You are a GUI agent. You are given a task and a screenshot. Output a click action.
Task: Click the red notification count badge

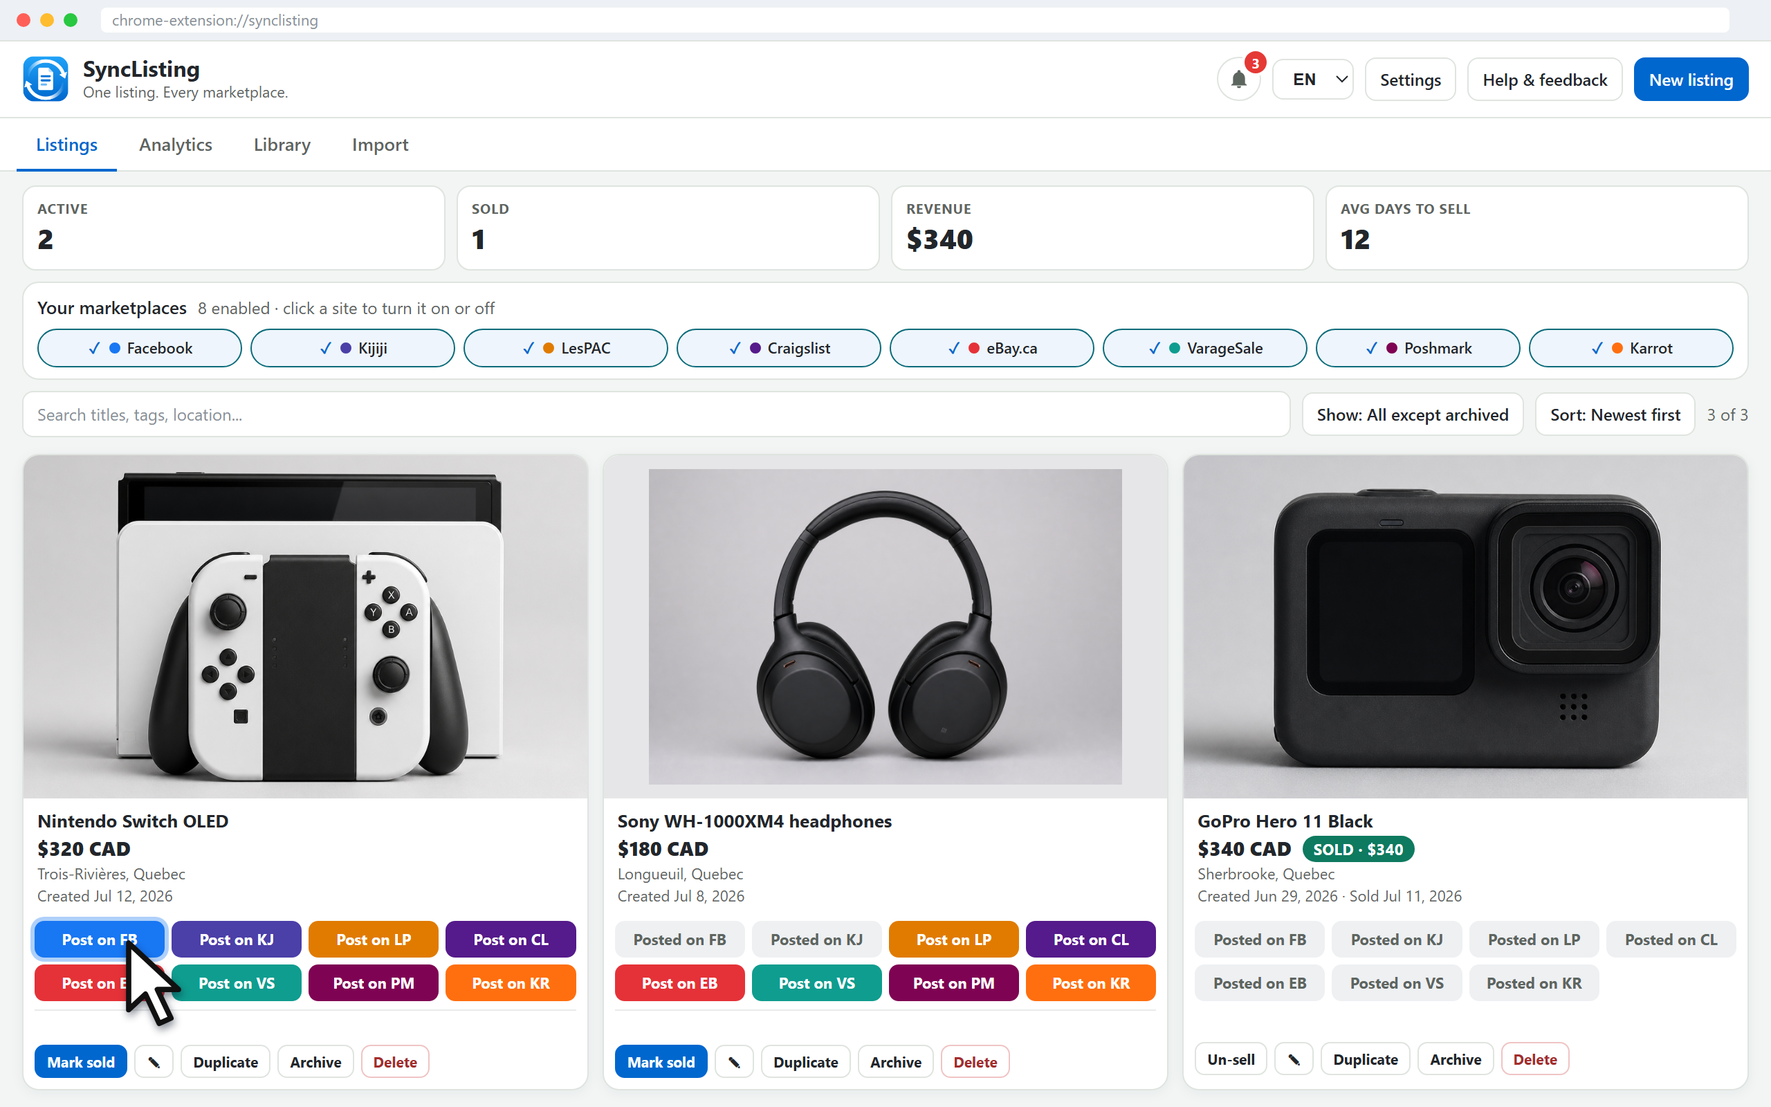[x=1255, y=63]
